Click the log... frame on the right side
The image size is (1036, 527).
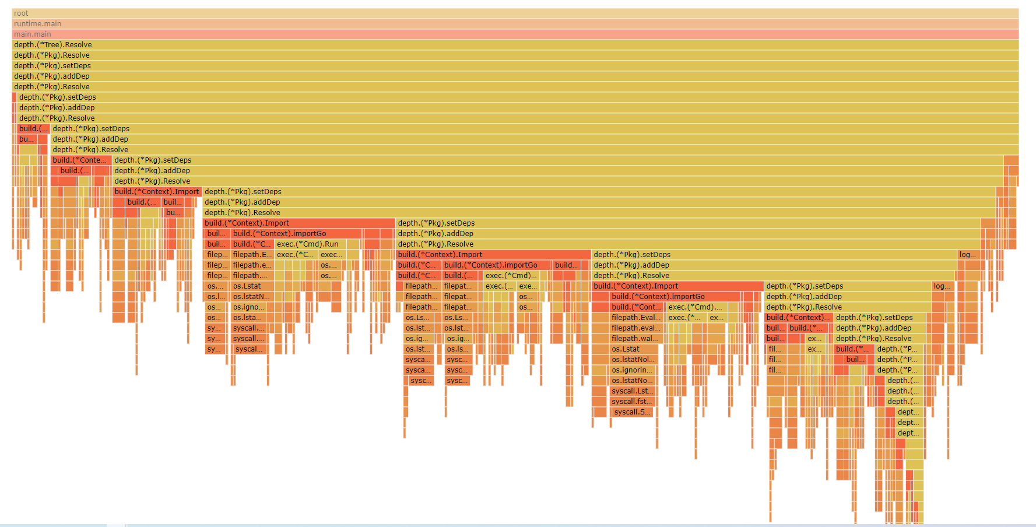967,254
